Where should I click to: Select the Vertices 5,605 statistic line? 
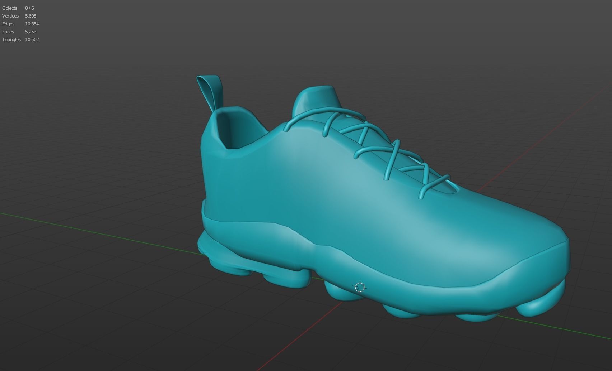(19, 16)
